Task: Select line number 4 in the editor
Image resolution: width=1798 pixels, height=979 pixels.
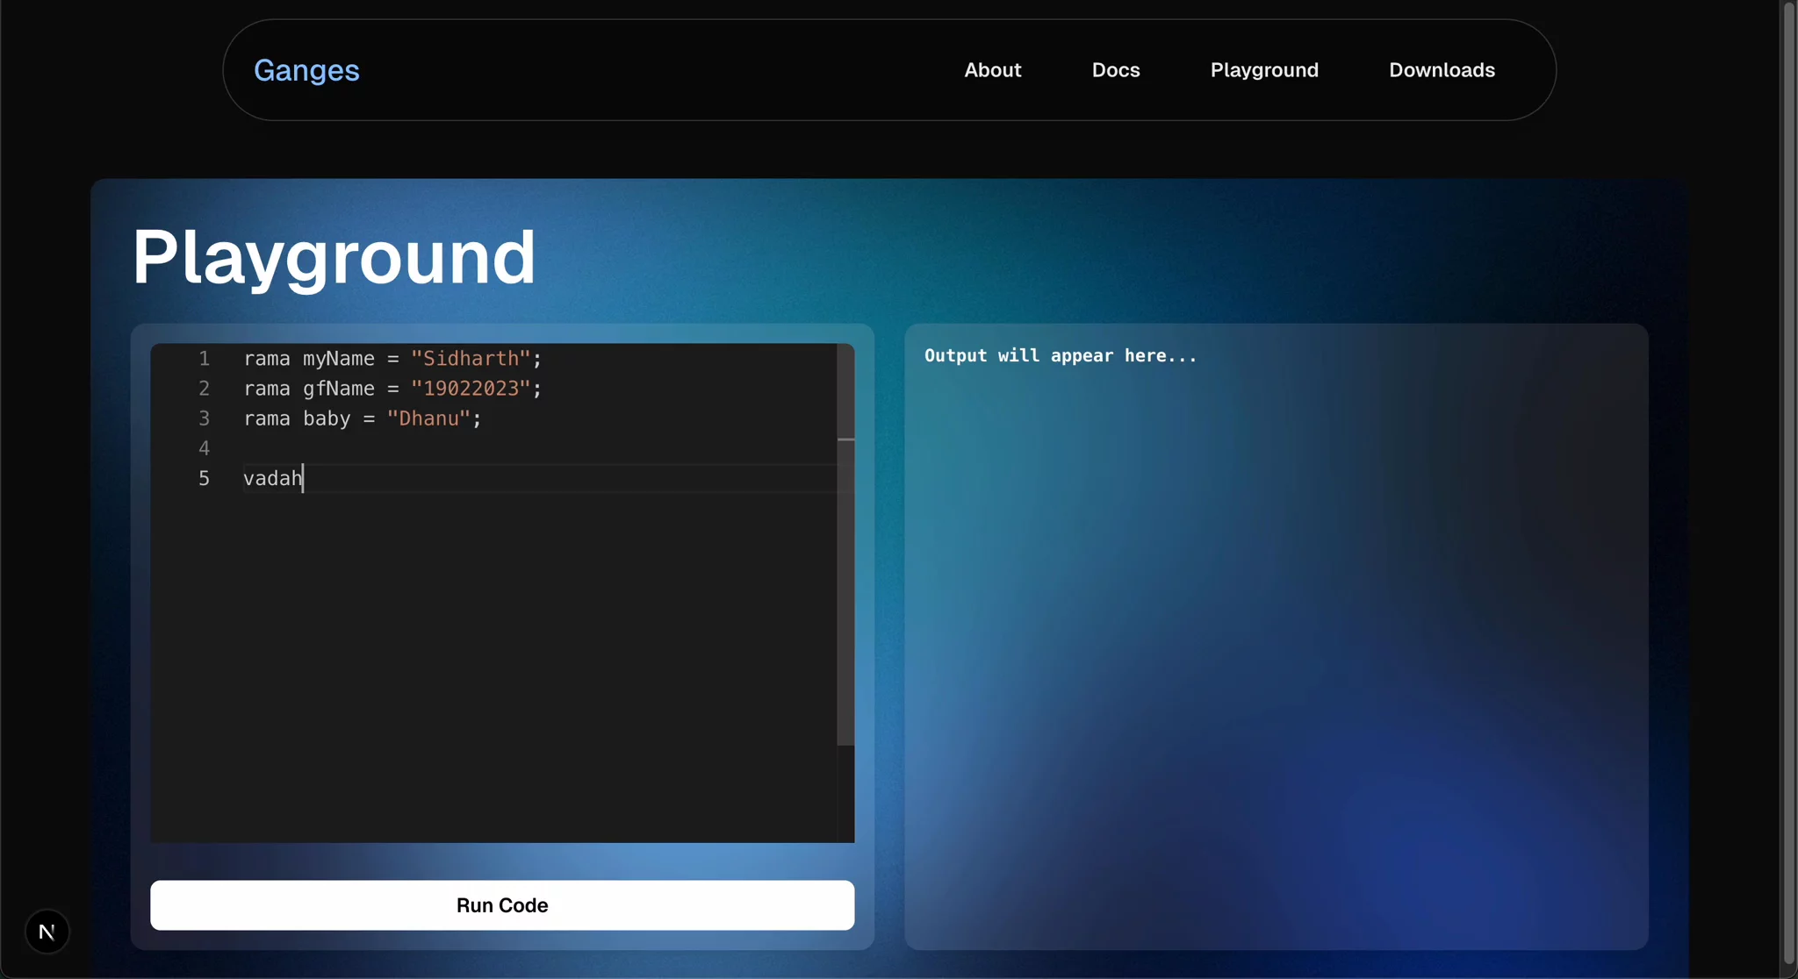Action: click(x=205, y=448)
